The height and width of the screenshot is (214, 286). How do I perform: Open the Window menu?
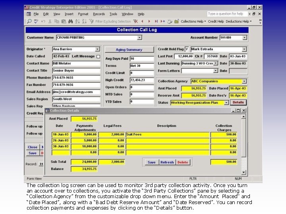coord(128,14)
